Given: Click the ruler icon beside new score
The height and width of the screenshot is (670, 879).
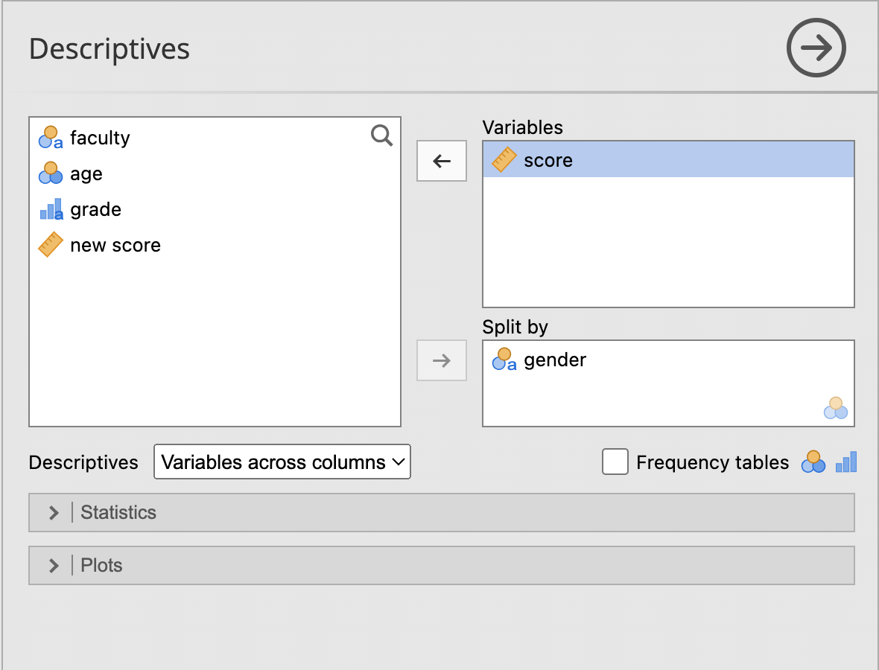Looking at the screenshot, I should coord(50,245).
